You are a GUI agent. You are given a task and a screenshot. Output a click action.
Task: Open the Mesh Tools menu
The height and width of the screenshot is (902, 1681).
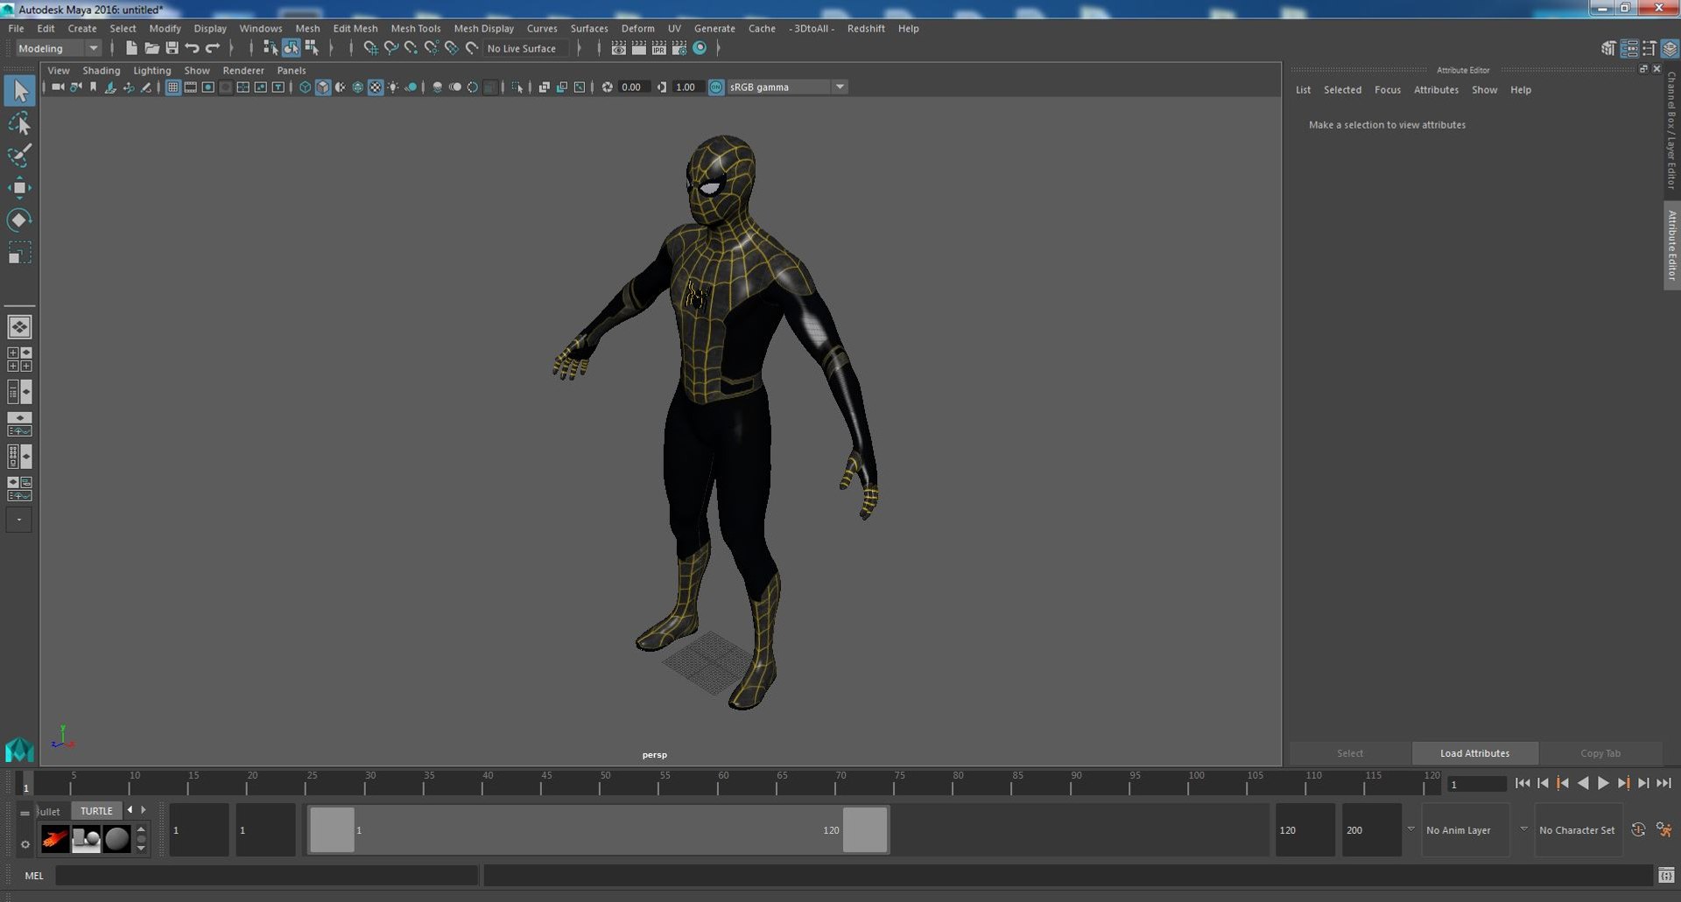pyautogui.click(x=416, y=28)
